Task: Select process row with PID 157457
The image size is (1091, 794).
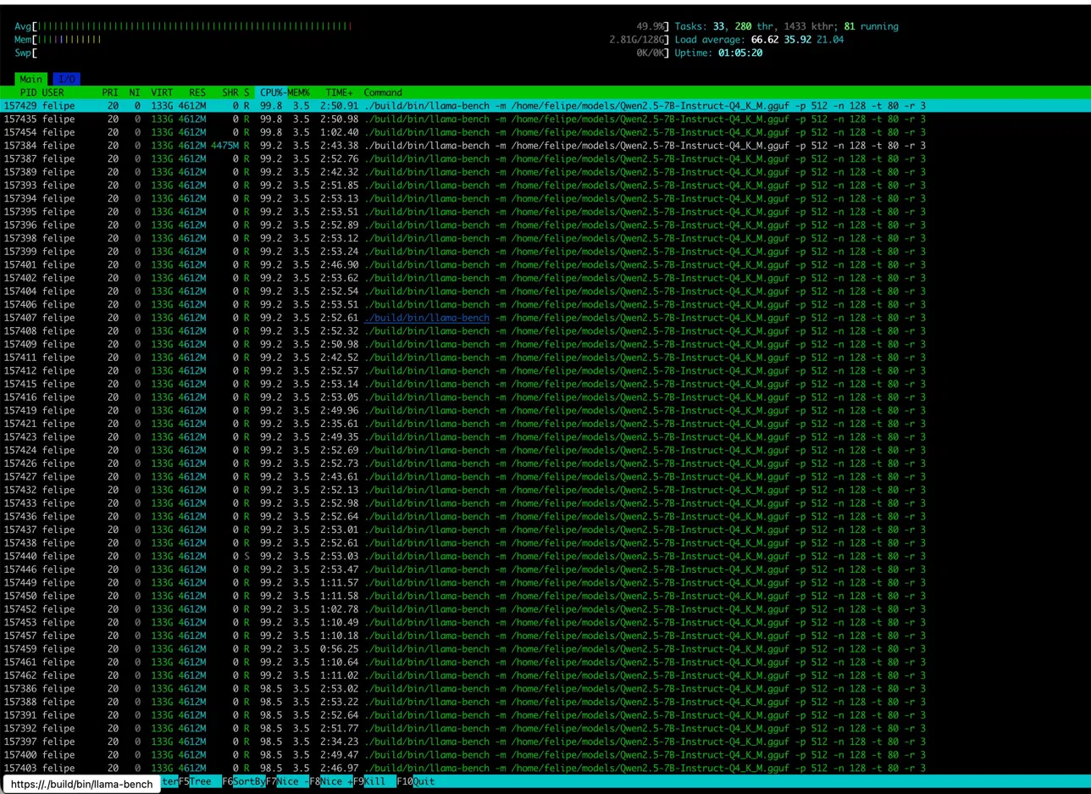Action: point(545,636)
